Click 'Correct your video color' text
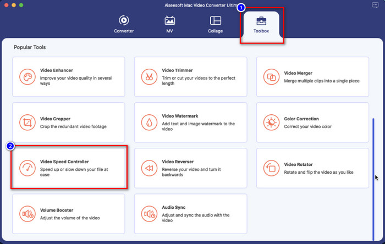 click(307, 126)
